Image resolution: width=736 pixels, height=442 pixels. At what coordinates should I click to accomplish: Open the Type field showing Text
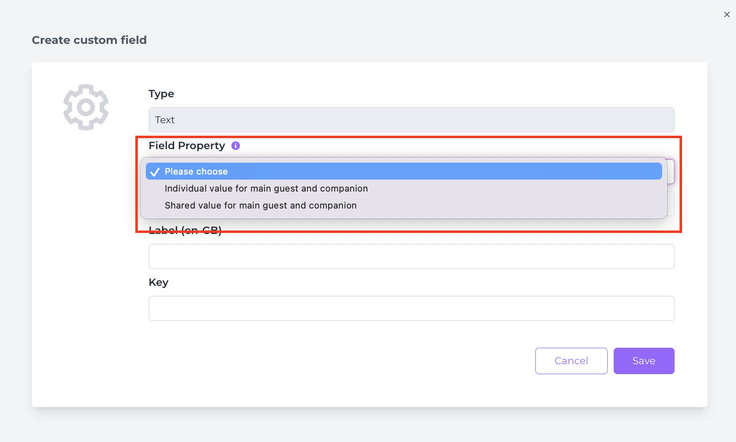click(x=411, y=120)
